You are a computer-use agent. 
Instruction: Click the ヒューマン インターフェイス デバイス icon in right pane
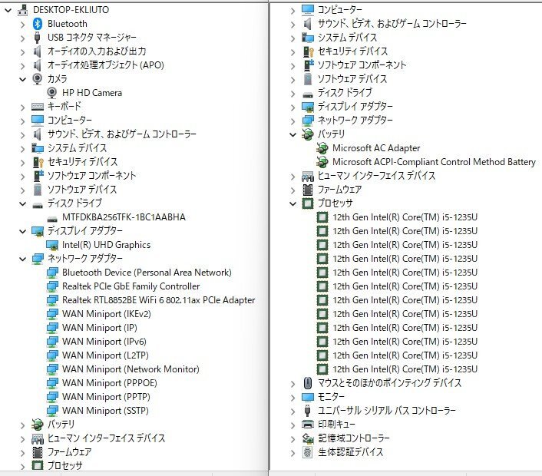click(307, 177)
